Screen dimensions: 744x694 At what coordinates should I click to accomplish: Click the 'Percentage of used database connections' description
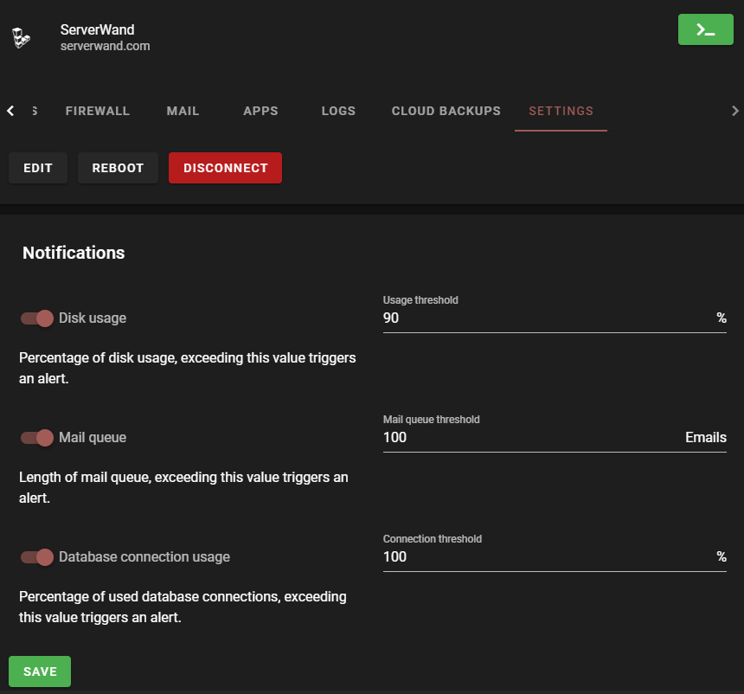(183, 607)
